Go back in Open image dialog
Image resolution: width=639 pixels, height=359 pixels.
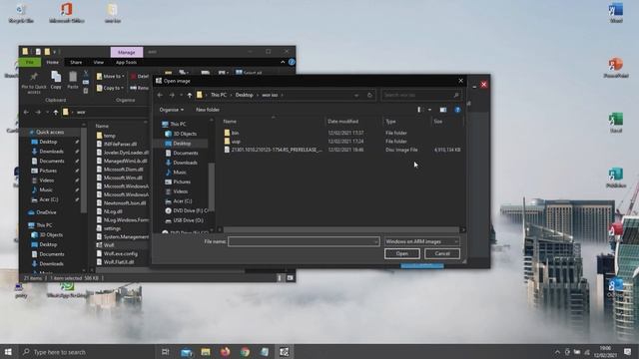[160, 96]
